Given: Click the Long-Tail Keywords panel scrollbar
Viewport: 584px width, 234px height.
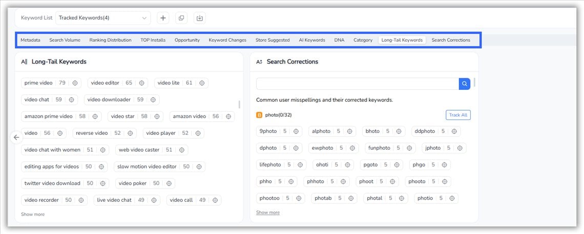Looking at the screenshot, I should pyautogui.click(x=239, y=104).
